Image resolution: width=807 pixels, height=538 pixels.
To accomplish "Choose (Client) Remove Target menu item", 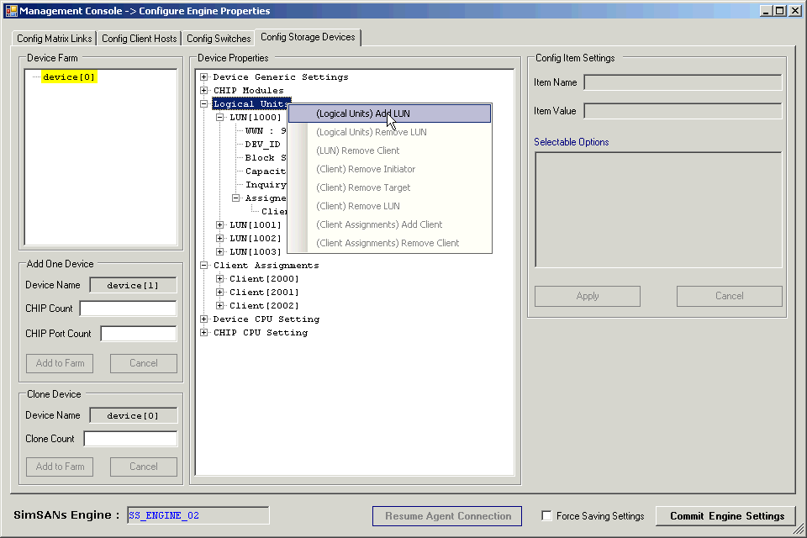I will pos(389,188).
